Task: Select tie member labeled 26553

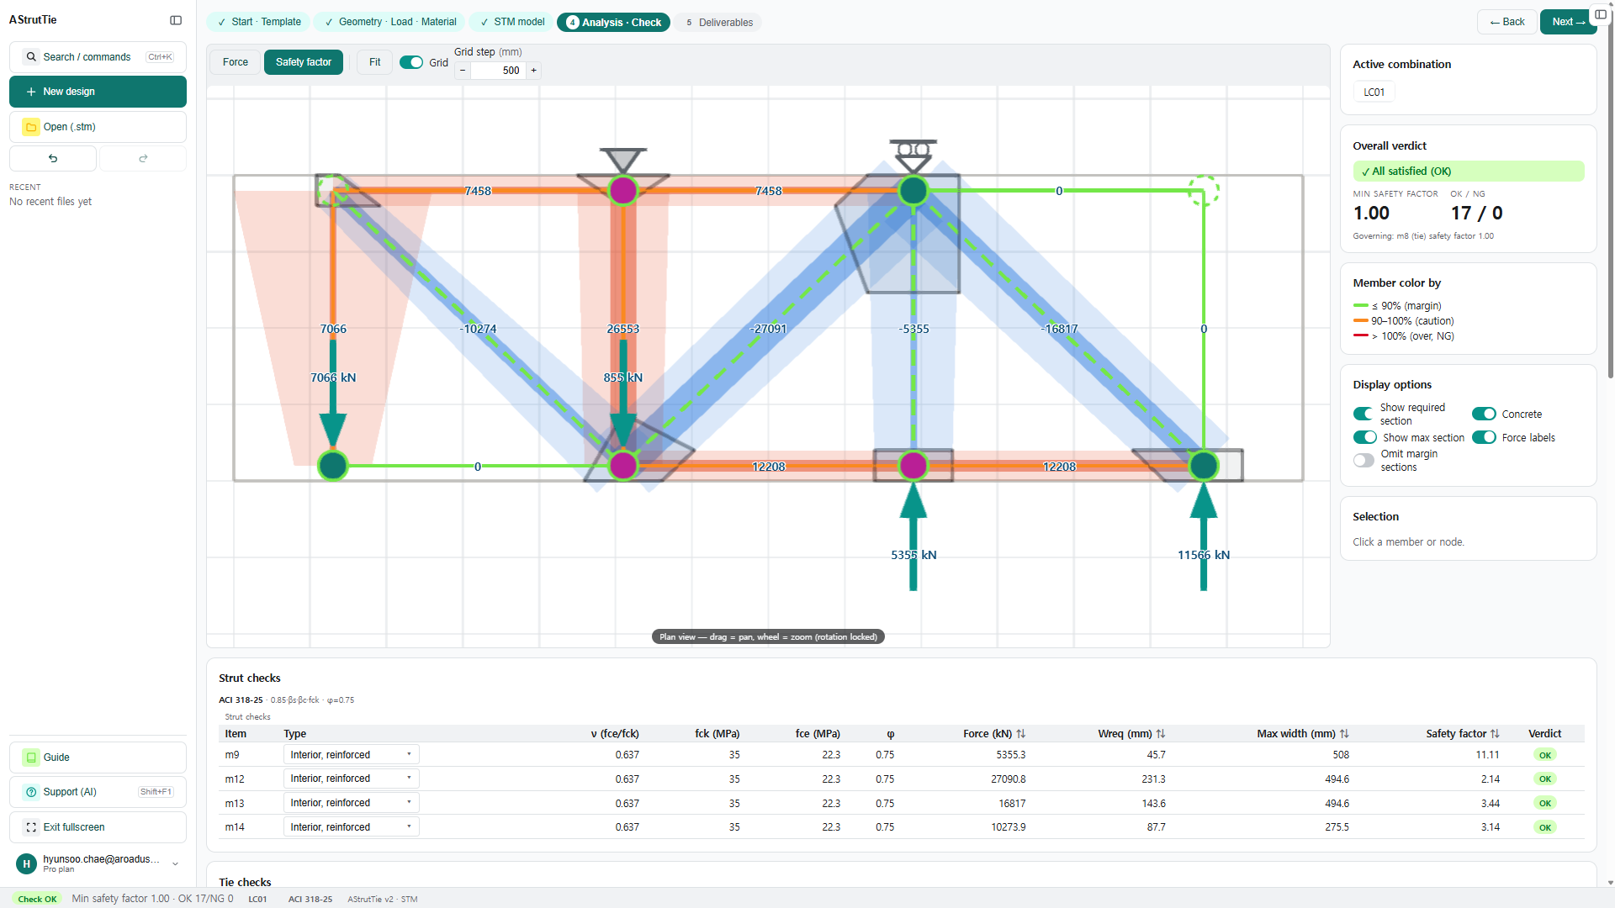Action: 623,329
